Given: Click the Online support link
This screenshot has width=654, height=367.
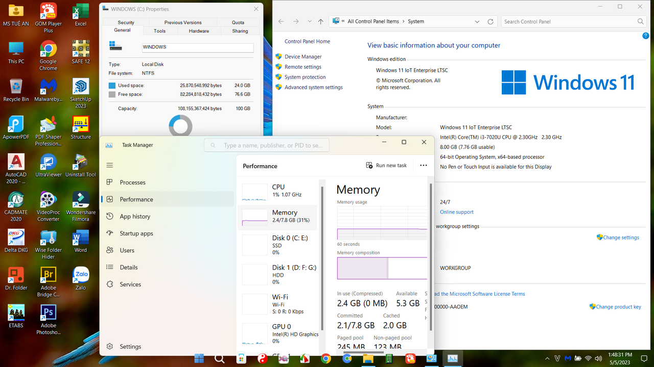Looking at the screenshot, I should point(457,212).
